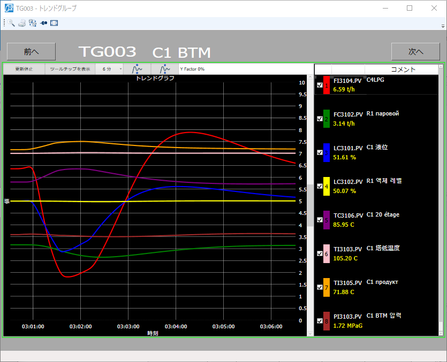Screen dimensions: 447x362
Task: Toggle the LC3101.PV pen visibility checkbox
Action: 320,152
